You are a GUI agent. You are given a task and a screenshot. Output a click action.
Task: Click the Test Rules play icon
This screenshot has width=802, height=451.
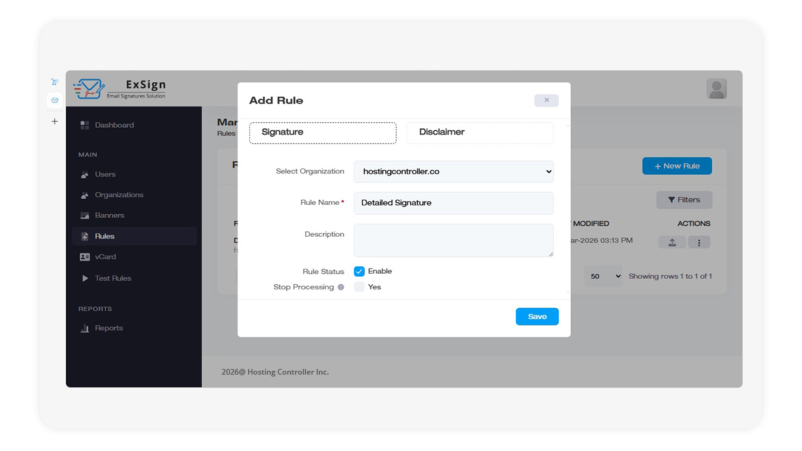(85, 278)
